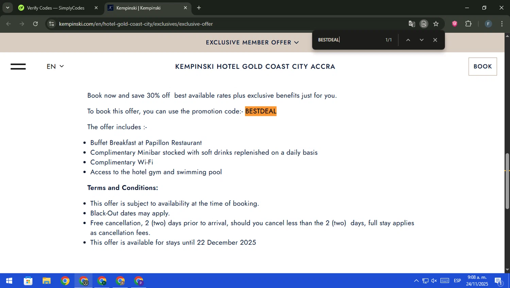
Task: Click the scrollbar up arrow
Action: pos(507,35)
